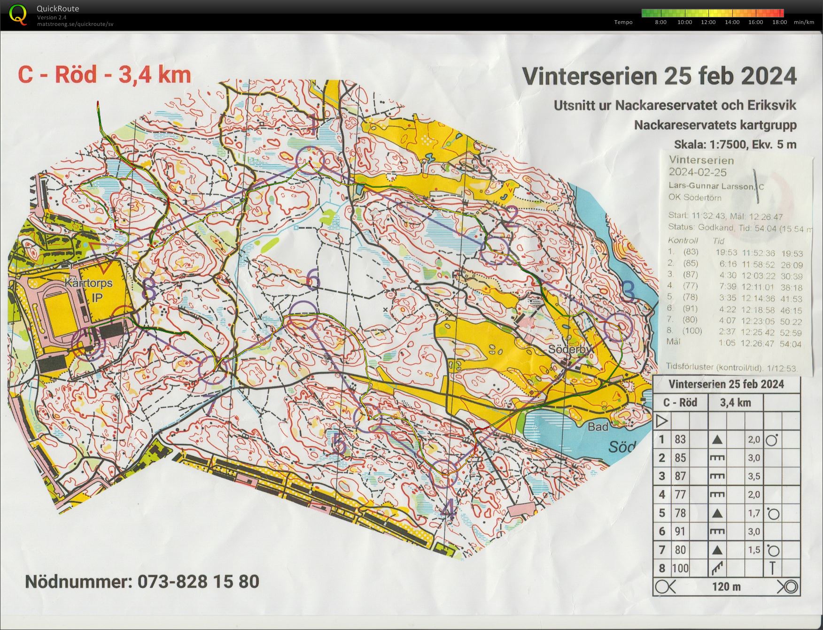Click the 'Skala: 1:7500, Ekv. 5 m' line

pos(735,144)
